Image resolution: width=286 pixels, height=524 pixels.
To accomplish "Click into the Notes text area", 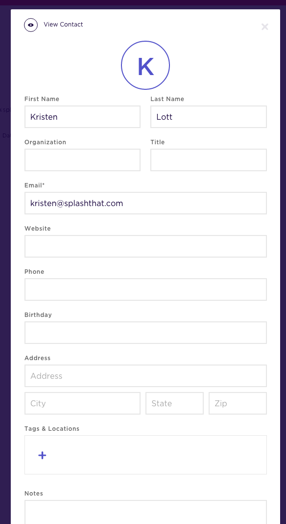I will 145,512.
